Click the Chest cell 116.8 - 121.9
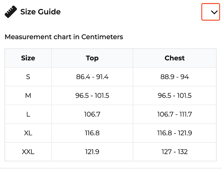Screen dimensions: 222x169 pos(174,133)
